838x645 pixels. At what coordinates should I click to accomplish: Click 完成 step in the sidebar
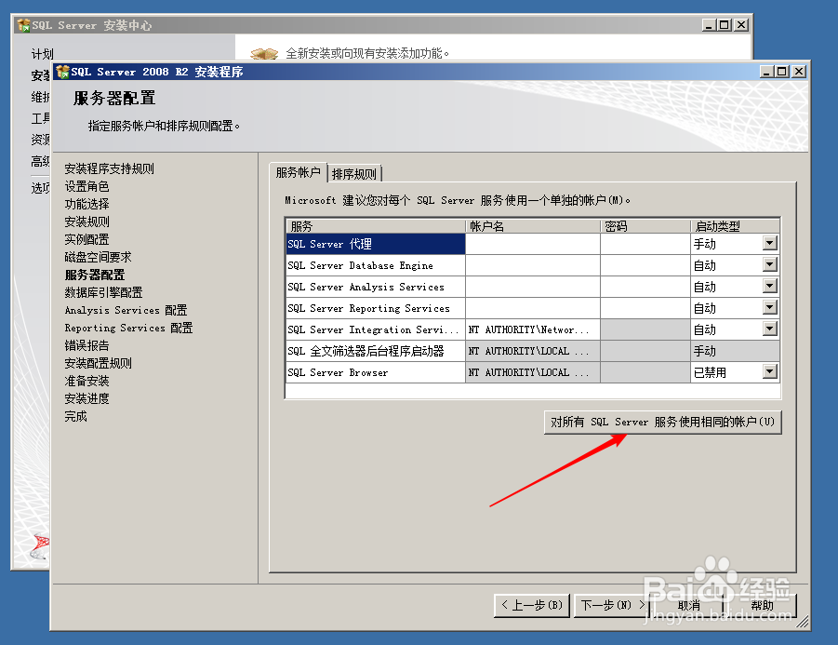pyautogui.click(x=75, y=415)
